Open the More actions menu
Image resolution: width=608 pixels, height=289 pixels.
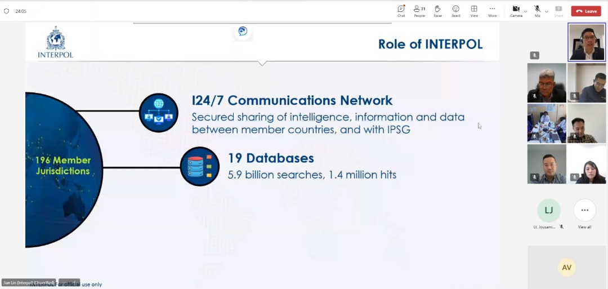point(493,11)
